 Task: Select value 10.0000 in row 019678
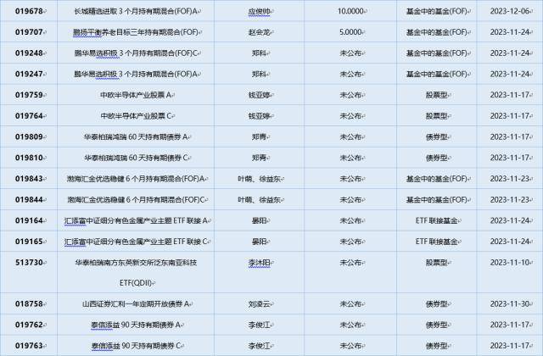[x=350, y=11]
